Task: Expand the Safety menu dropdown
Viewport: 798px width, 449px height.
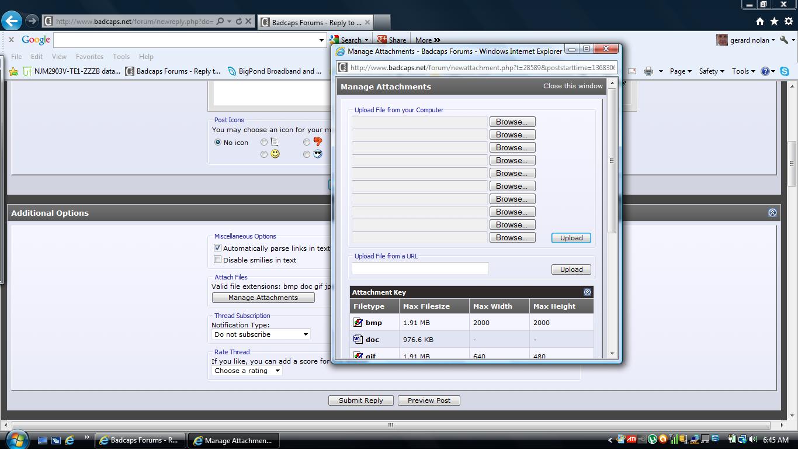Action: tap(712, 71)
